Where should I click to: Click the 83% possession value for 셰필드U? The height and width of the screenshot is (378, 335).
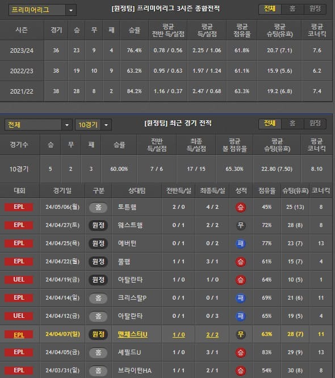[266, 352]
